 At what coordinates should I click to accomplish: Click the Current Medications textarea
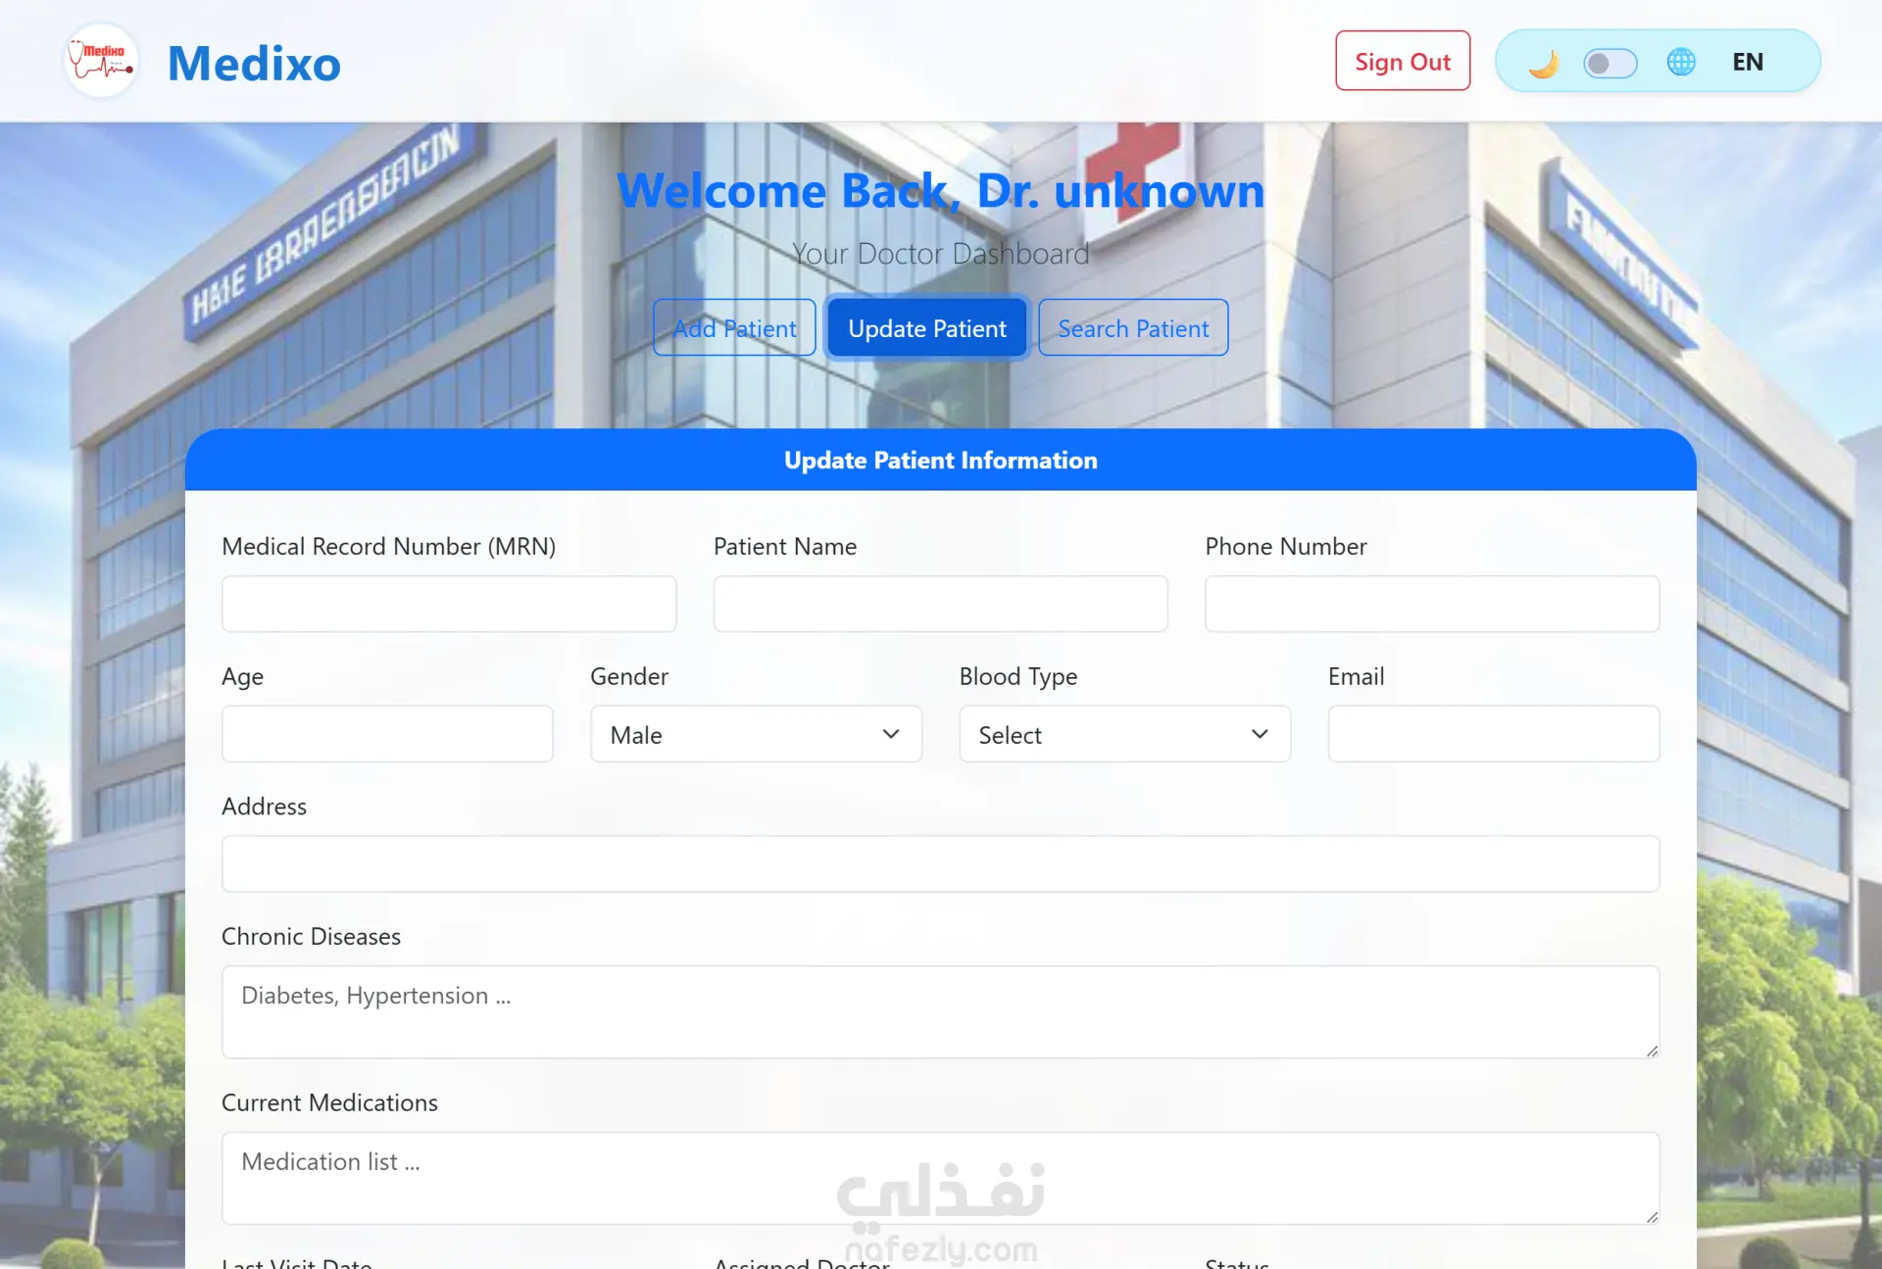tap(940, 1179)
